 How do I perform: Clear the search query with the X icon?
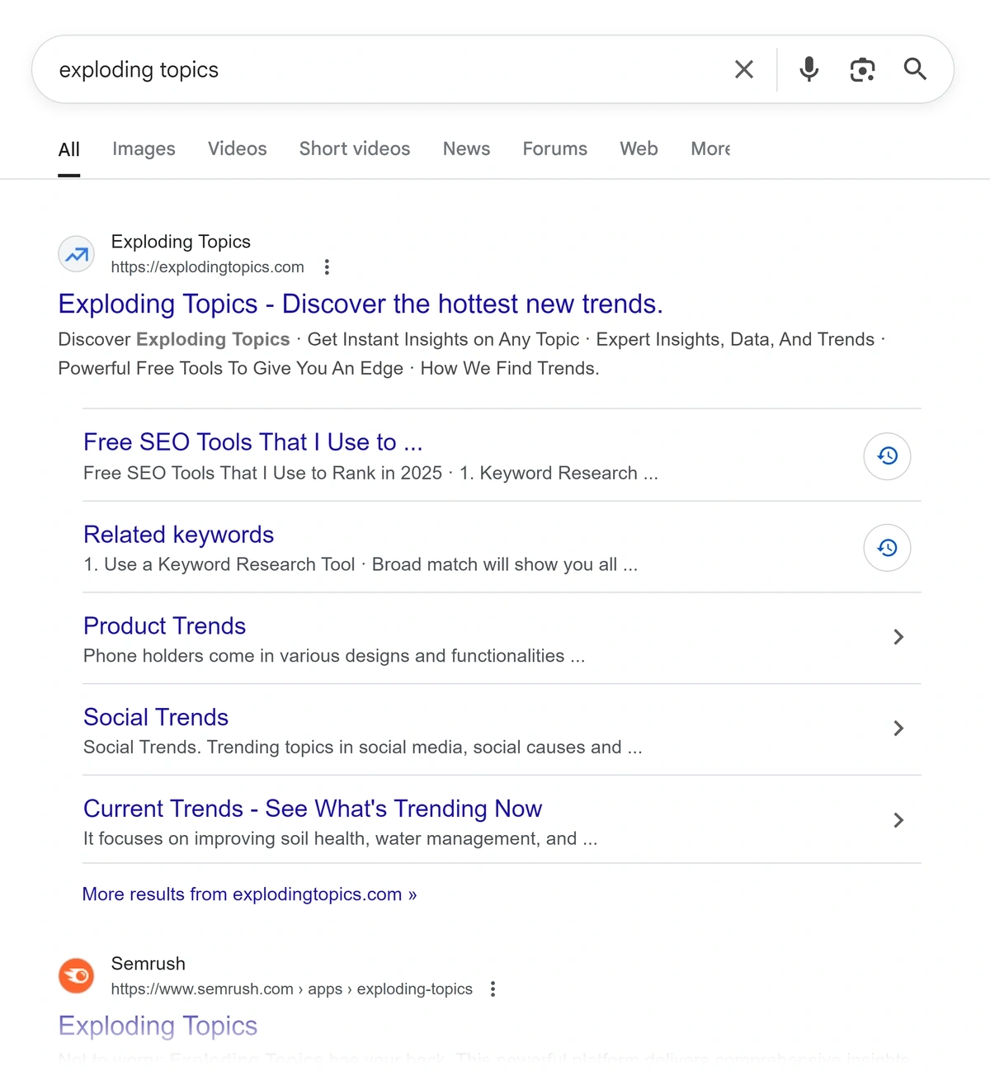tap(744, 69)
